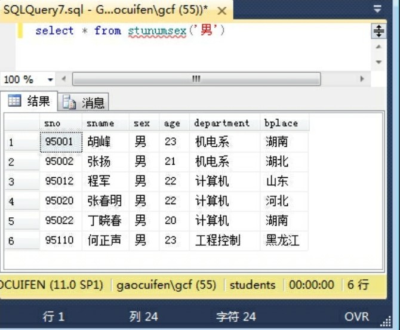Select row header number 4
This screenshot has width=400, height=330.
tap(22, 202)
